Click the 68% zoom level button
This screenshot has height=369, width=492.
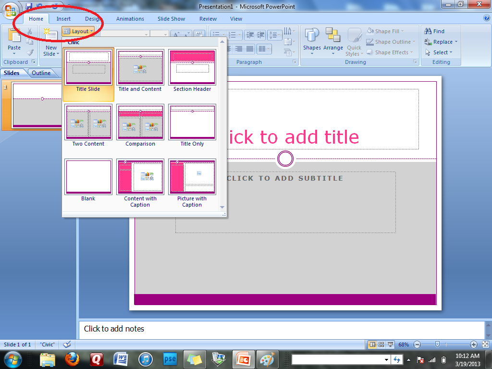click(x=404, y=344)
